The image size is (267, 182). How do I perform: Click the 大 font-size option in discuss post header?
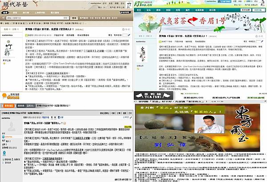pyautogui.click(x=128, y=117)
